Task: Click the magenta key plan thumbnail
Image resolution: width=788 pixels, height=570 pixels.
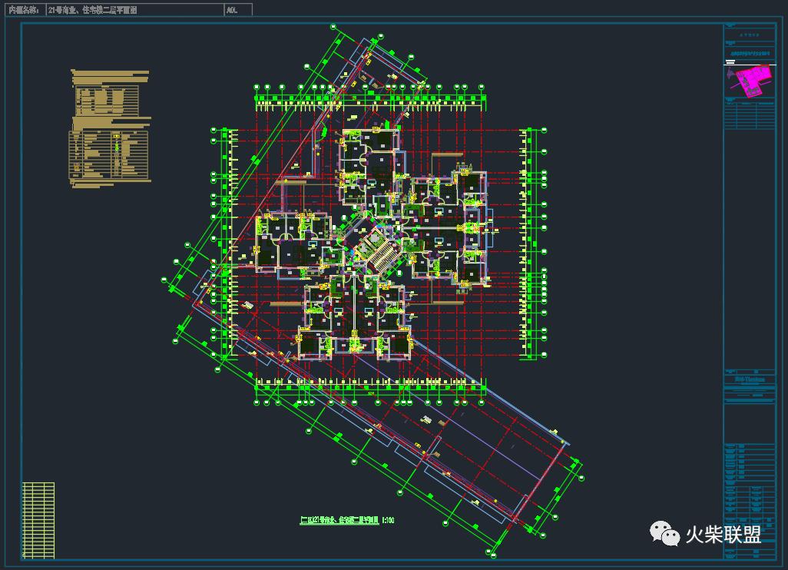Action: pos(749,81)
